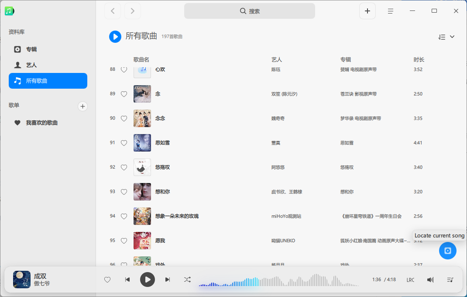Click album 苍兰诀 影视原声带

tap(358, 94)
